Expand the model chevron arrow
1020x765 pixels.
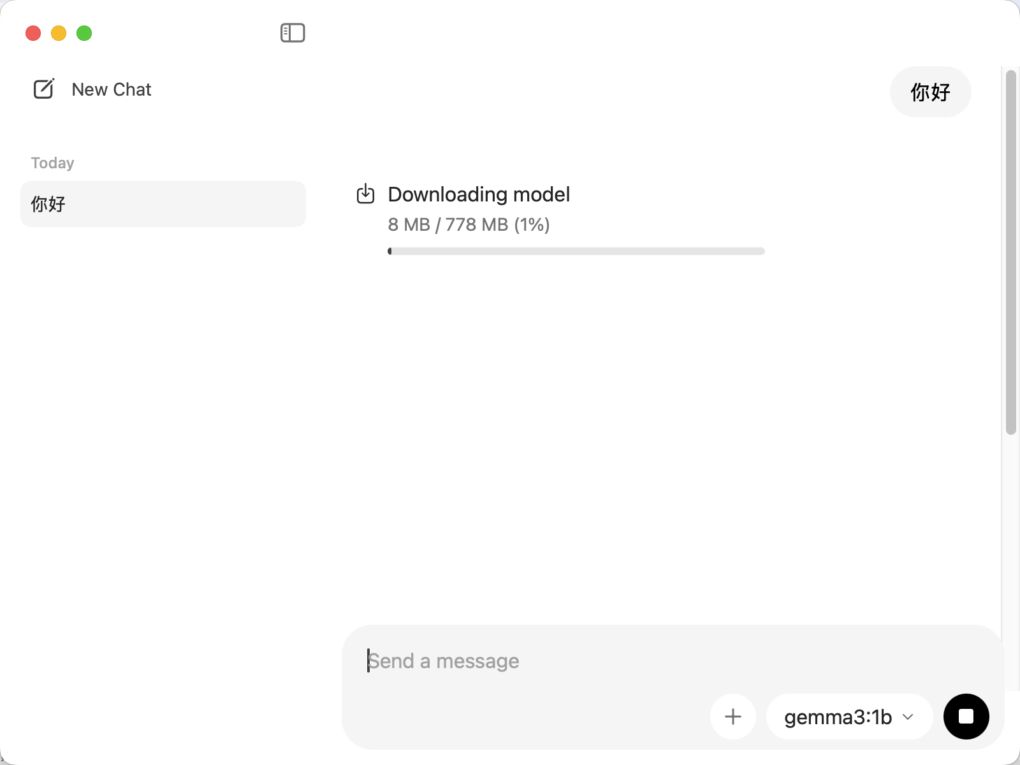[908, 717]
